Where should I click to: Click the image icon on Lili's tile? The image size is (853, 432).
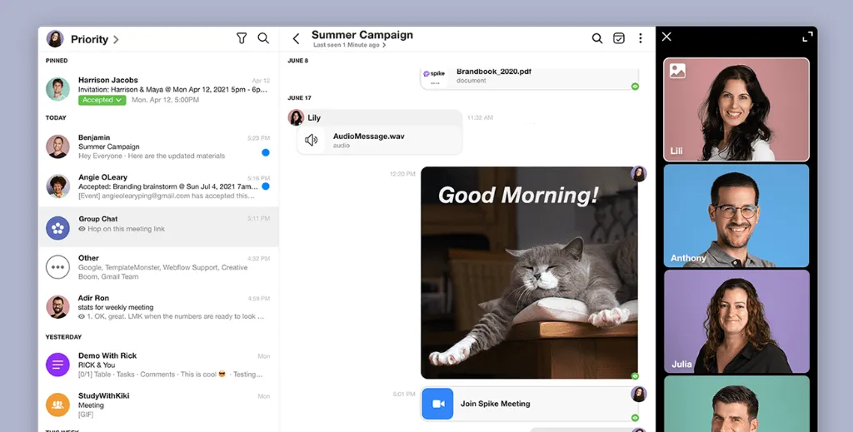point(677,71)
